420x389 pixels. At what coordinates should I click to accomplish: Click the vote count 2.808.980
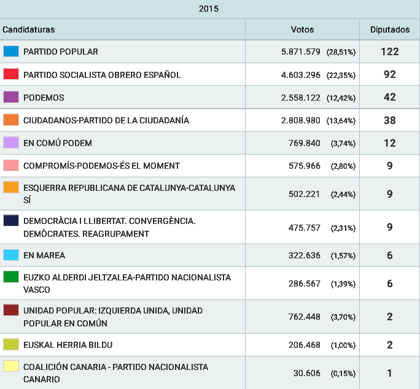[x=300, y=120]
